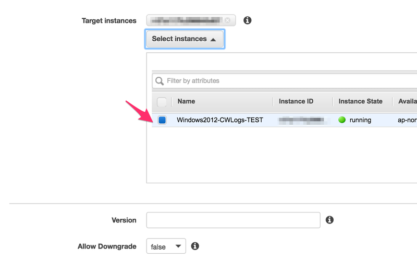Sort by the Instance State column header
Viewport: 417px width, 260px height.
click(360, 101)
